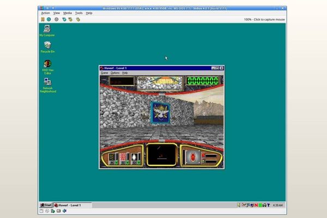
Task: Select the Network Neighborhood icon
Action: coord(48,85)
